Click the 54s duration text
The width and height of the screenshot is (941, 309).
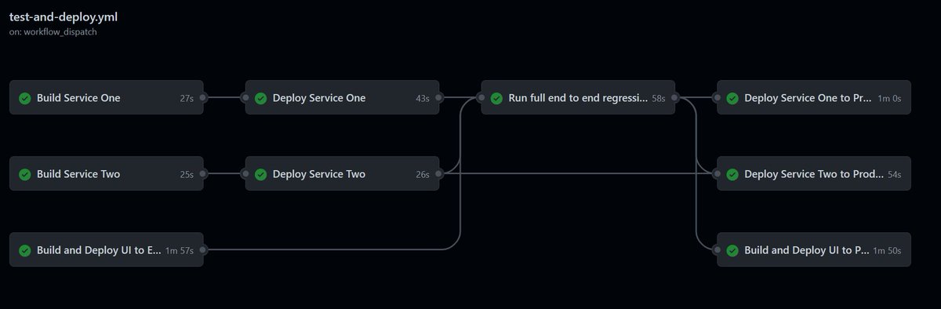pos(895,174)
